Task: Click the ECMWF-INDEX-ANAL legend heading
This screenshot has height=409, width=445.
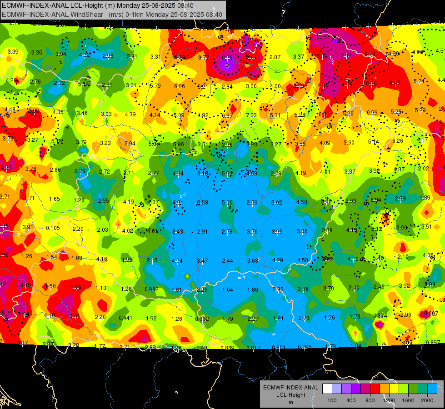Action: tap(290, 388)
